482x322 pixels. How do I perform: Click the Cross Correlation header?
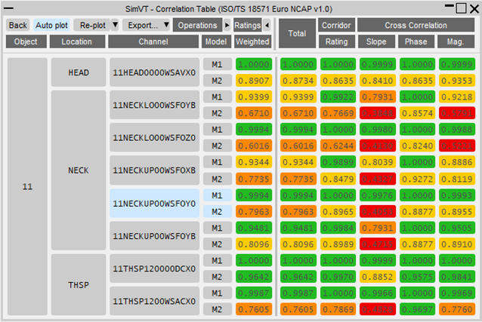416,25
